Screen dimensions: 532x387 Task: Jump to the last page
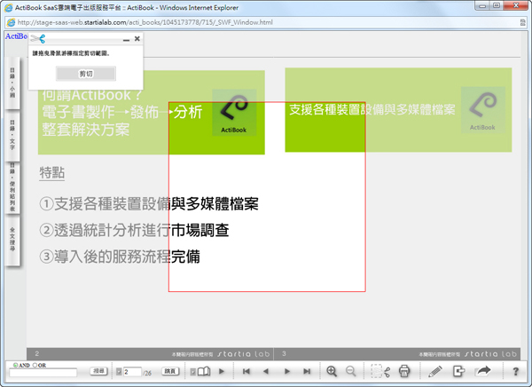pyautogui.click(x=307, y=371)
